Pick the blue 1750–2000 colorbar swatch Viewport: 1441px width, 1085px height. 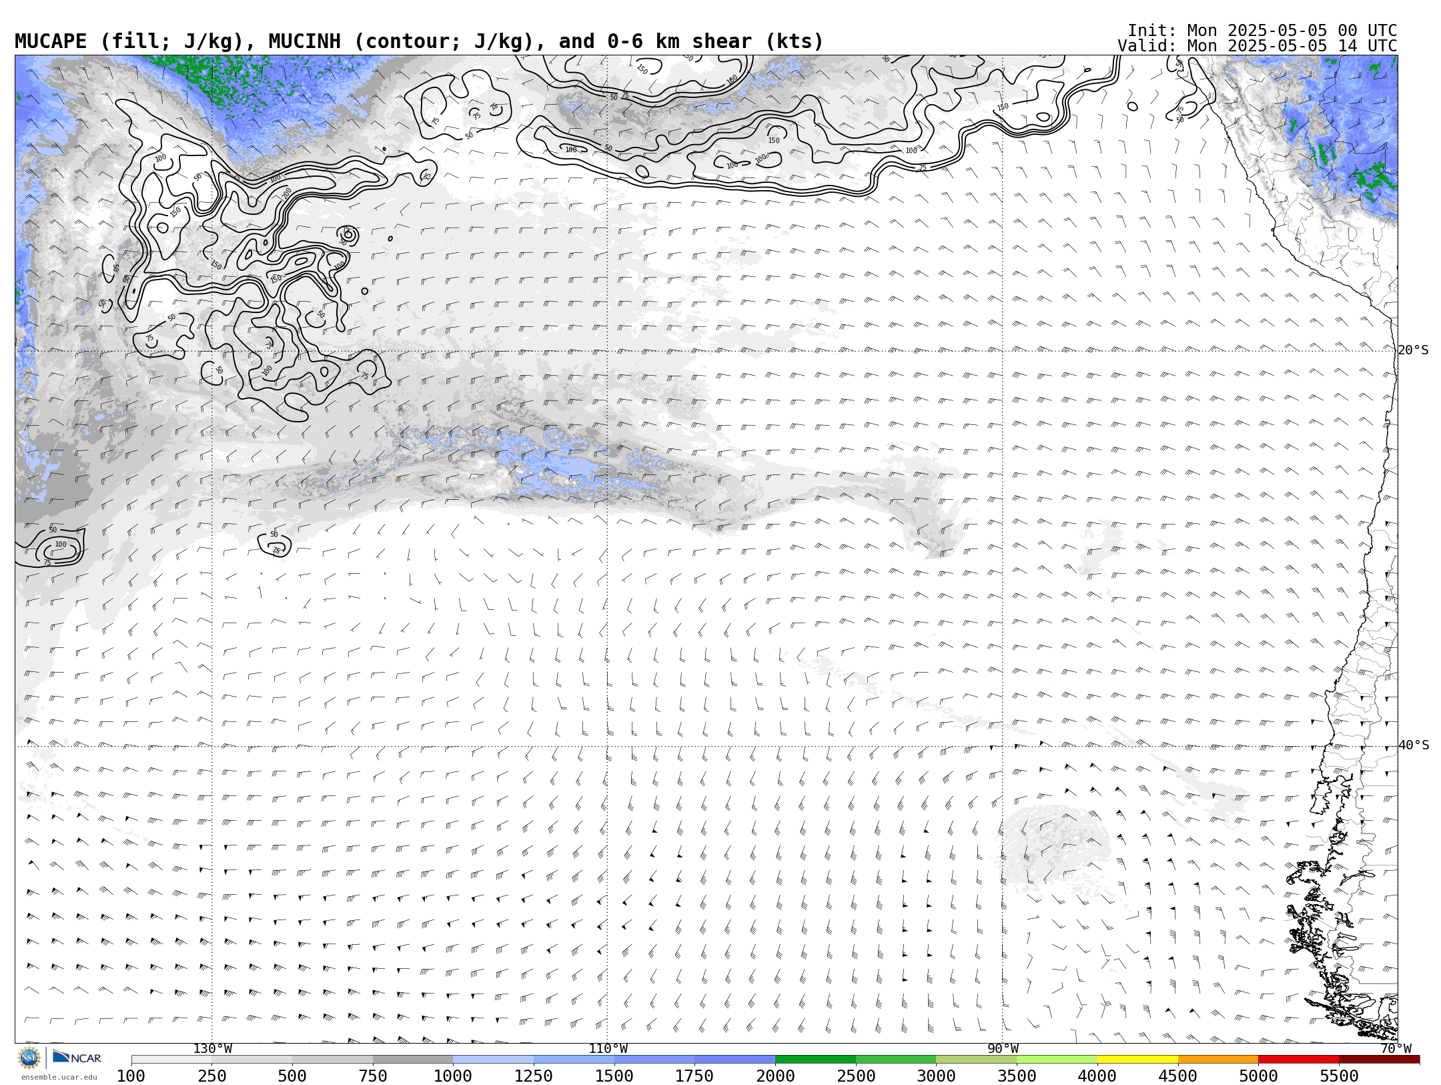tap(735, 1060)
